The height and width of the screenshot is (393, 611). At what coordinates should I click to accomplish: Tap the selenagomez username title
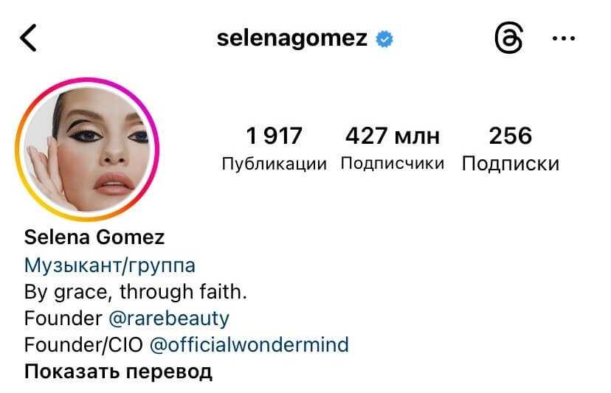[x=292, y=38]
